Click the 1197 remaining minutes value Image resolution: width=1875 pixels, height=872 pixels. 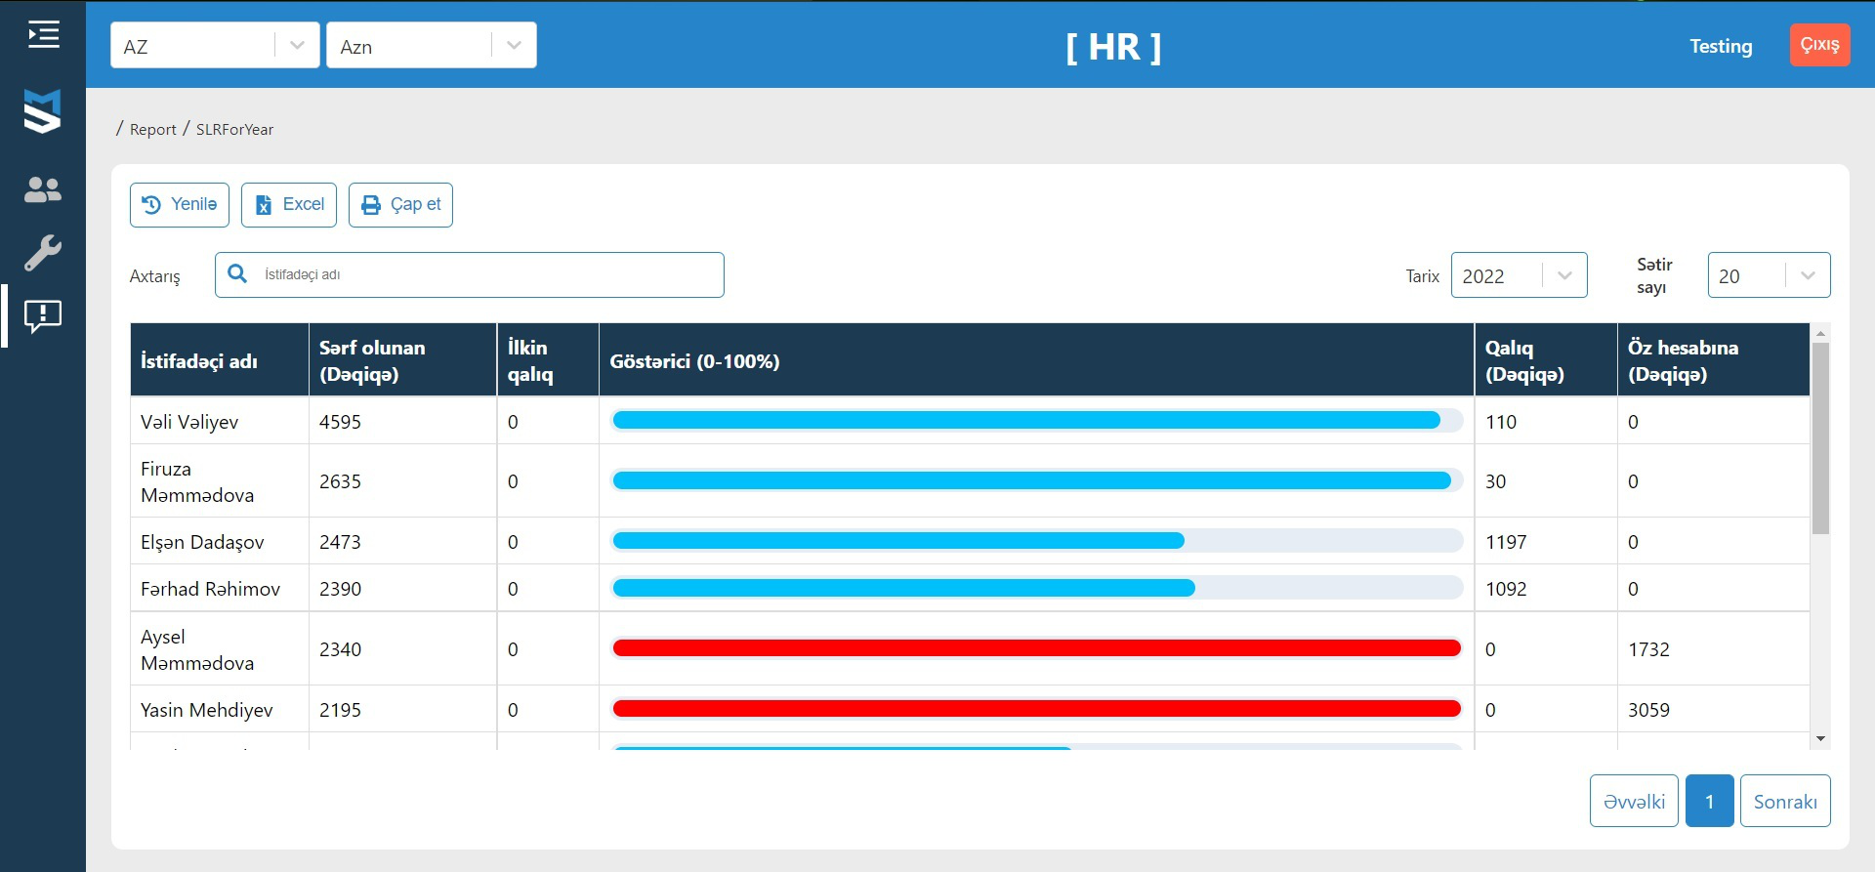pyautogui.click(x=1506, y=542)
